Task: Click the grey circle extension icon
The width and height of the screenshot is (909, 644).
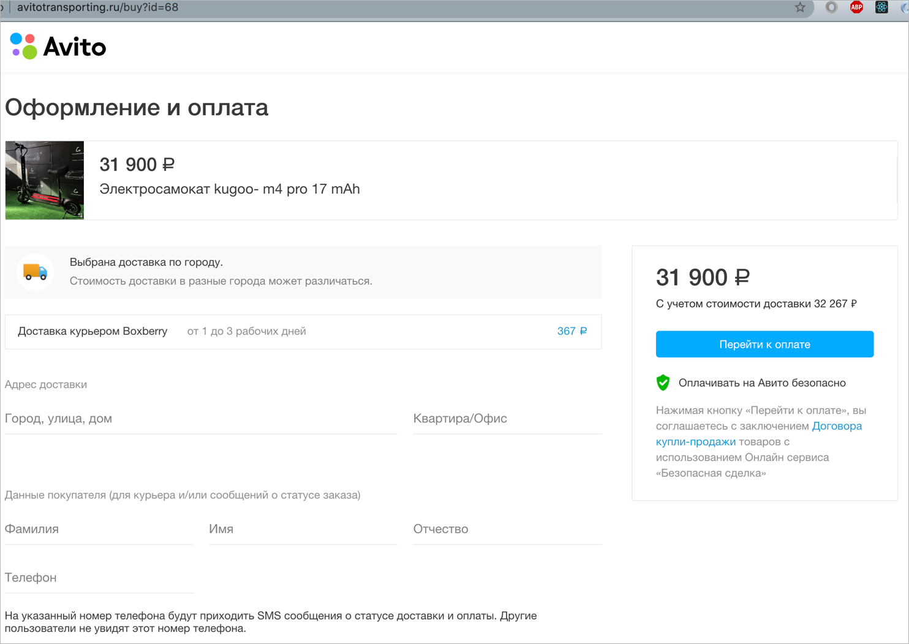Action: 831,7
